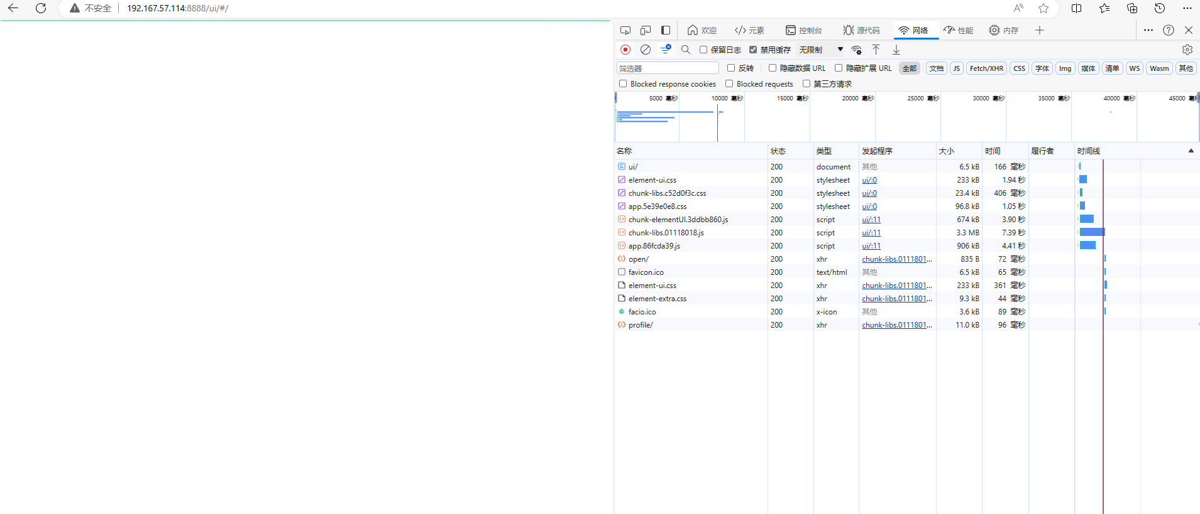Viewport: 1200px width, 514px height.
Task: Select the chunk-libs.01118018.js request row
Action: pos(907,233)
